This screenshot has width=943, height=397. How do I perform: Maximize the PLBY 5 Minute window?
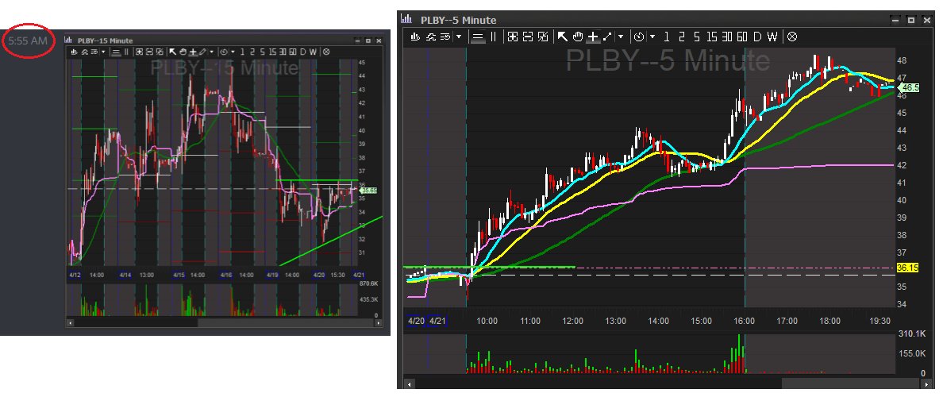tap(911, 20)
